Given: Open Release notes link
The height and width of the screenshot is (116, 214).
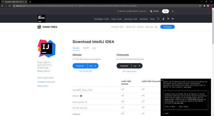Looking at the screenshot, I should tap(43, 71).
